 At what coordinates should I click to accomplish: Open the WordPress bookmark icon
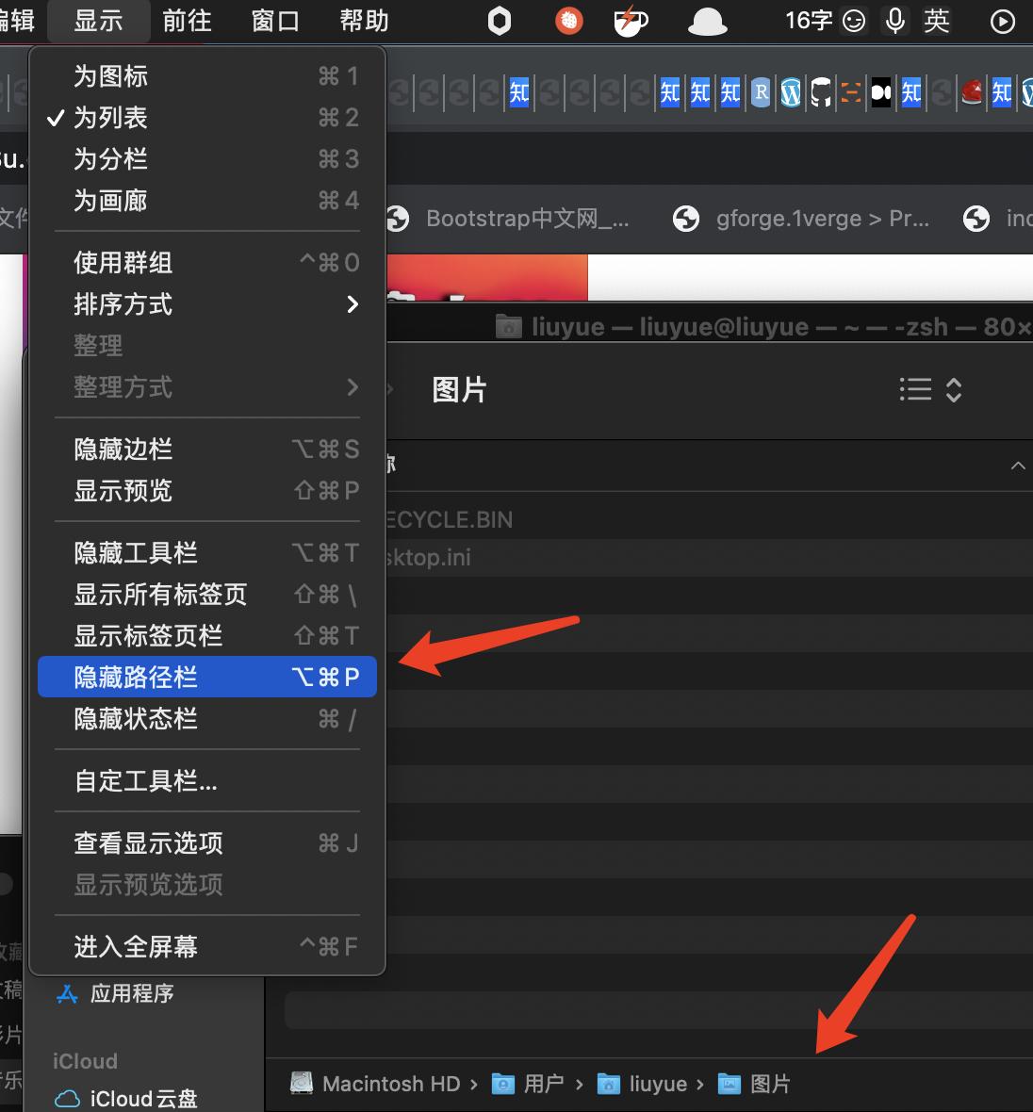coord(790,92)
